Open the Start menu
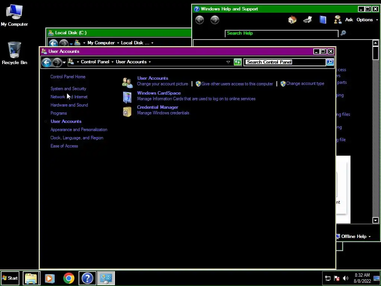This screenshot has height=286, width=381. [x=10, y=278]
